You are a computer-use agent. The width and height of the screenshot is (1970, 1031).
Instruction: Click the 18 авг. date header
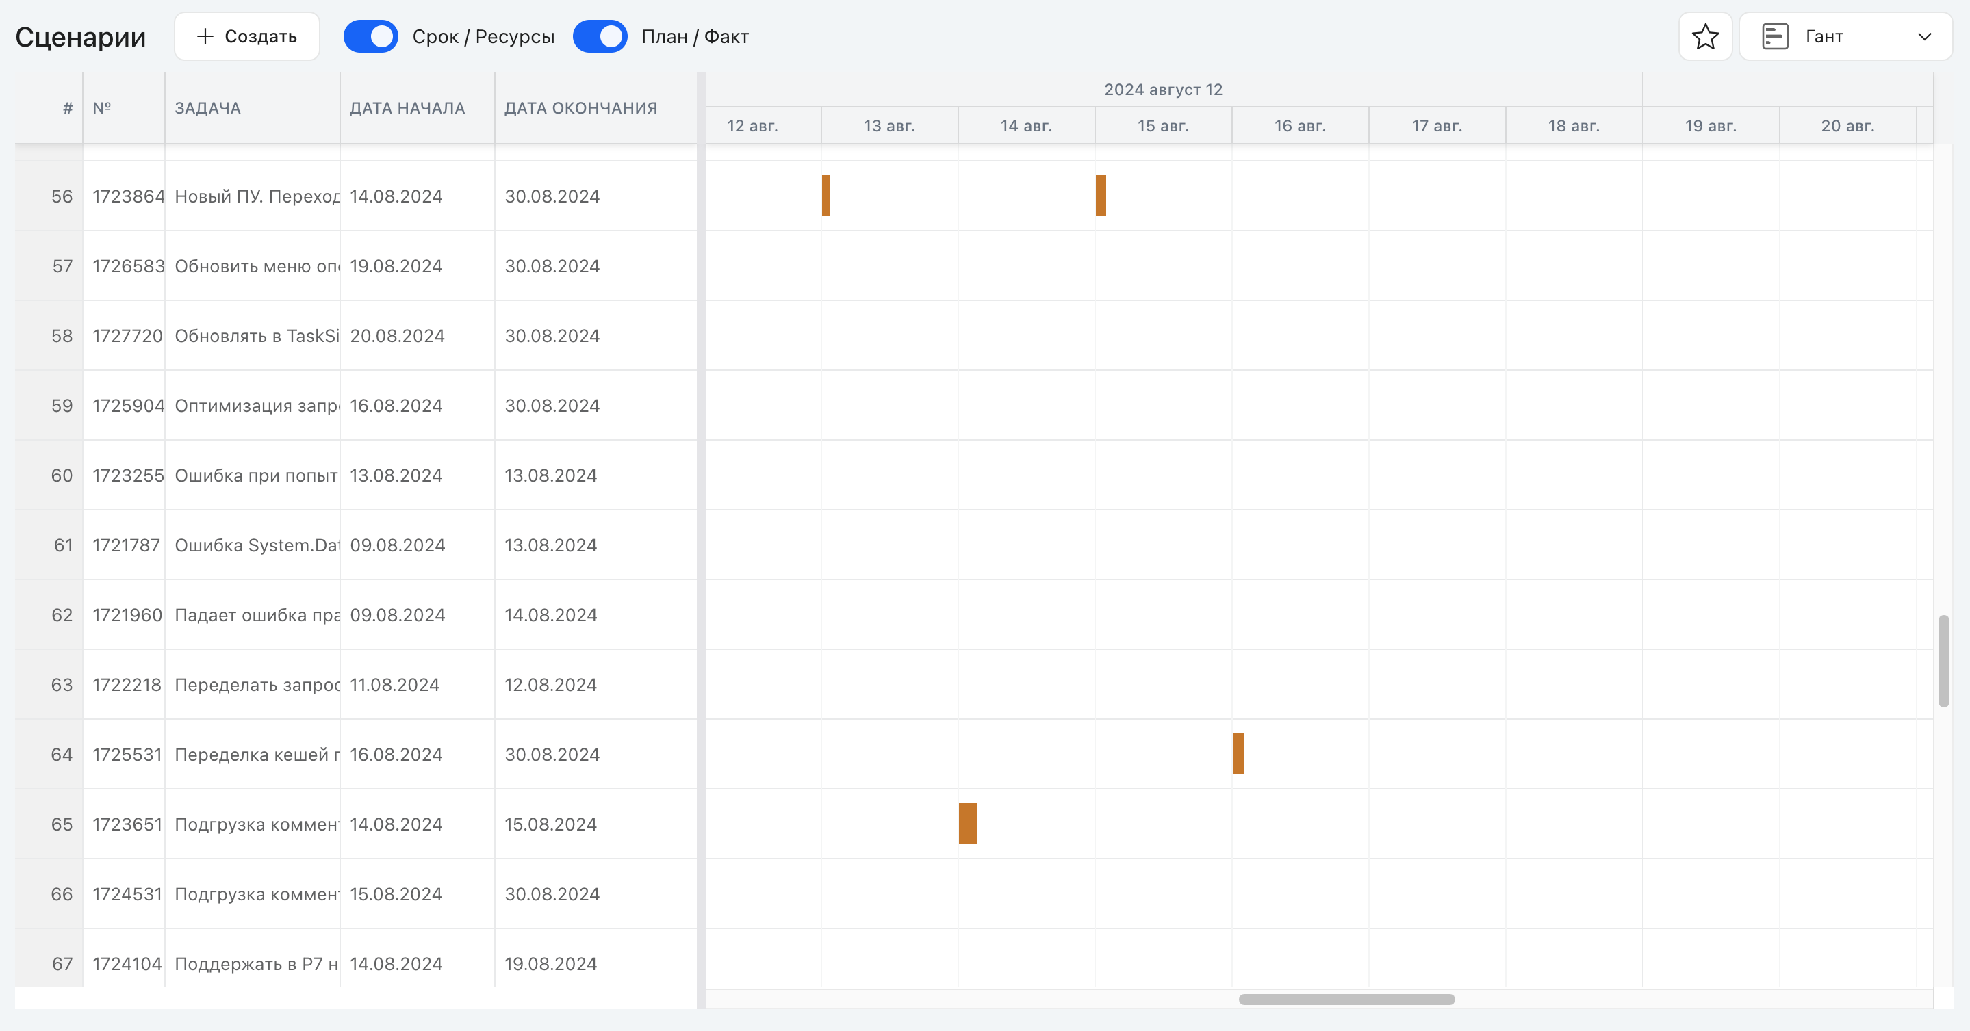pyautogui.click(x=1574, y=125)
